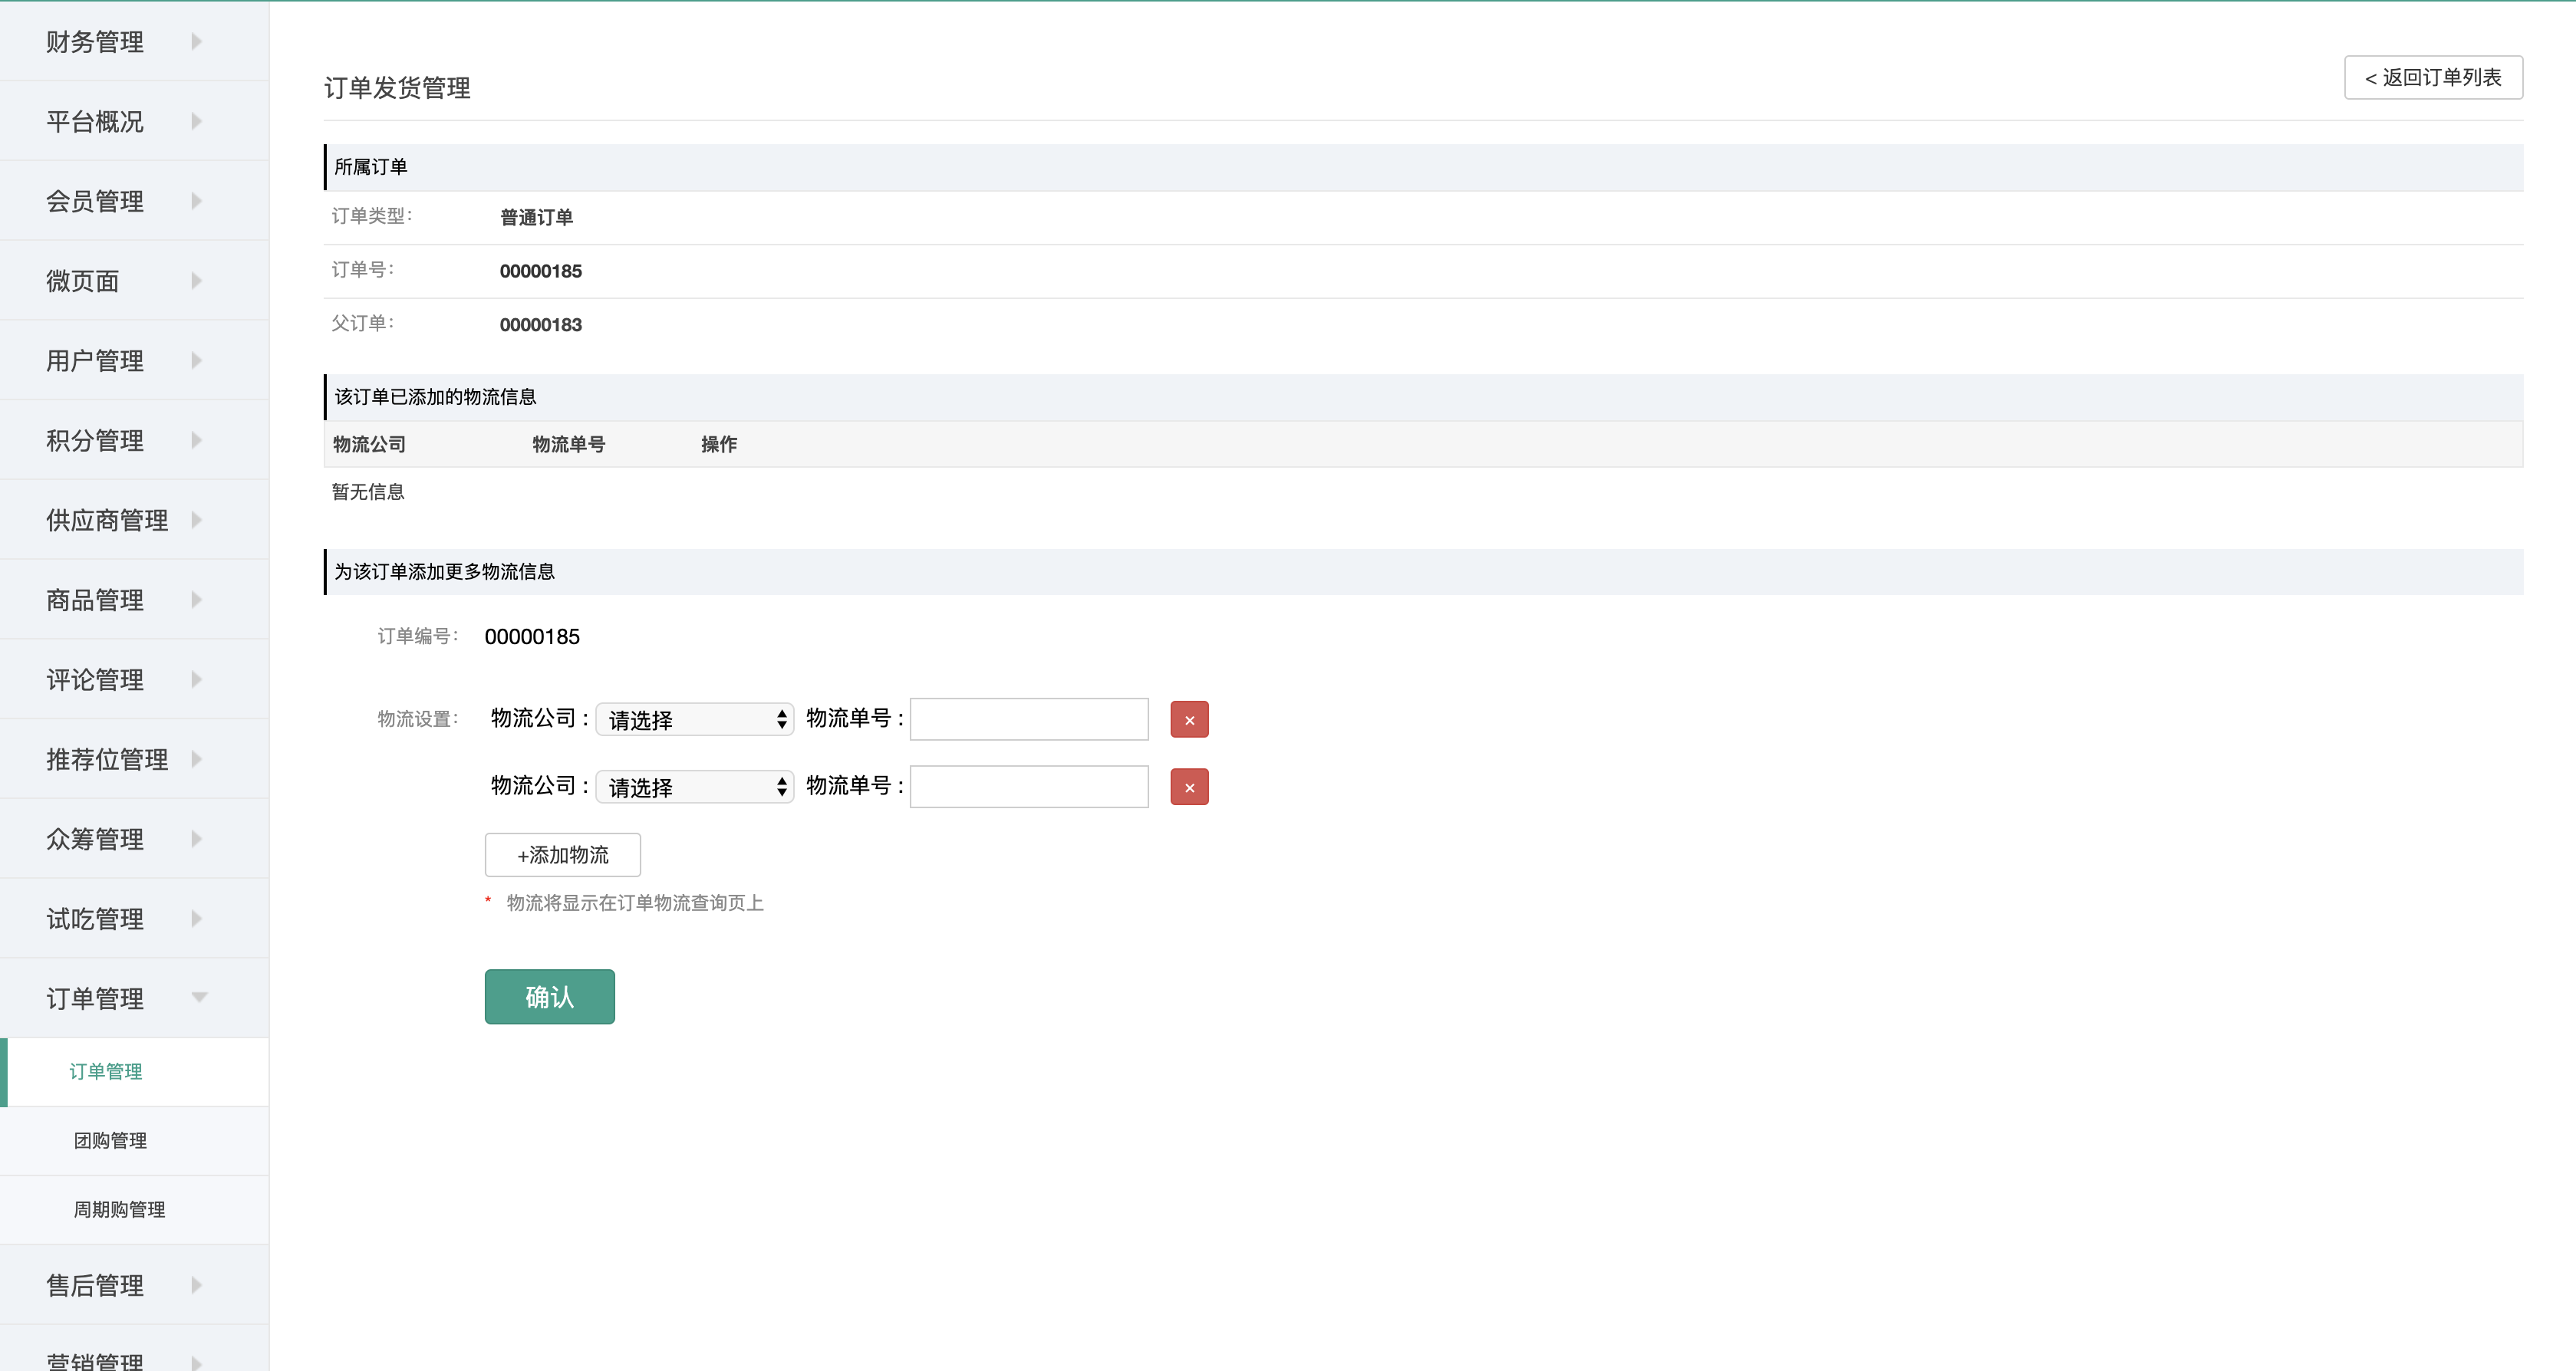This screenshot has height=1371, width=2576.
Task: Click the 物流单号 column header
Action: (569, 445)
